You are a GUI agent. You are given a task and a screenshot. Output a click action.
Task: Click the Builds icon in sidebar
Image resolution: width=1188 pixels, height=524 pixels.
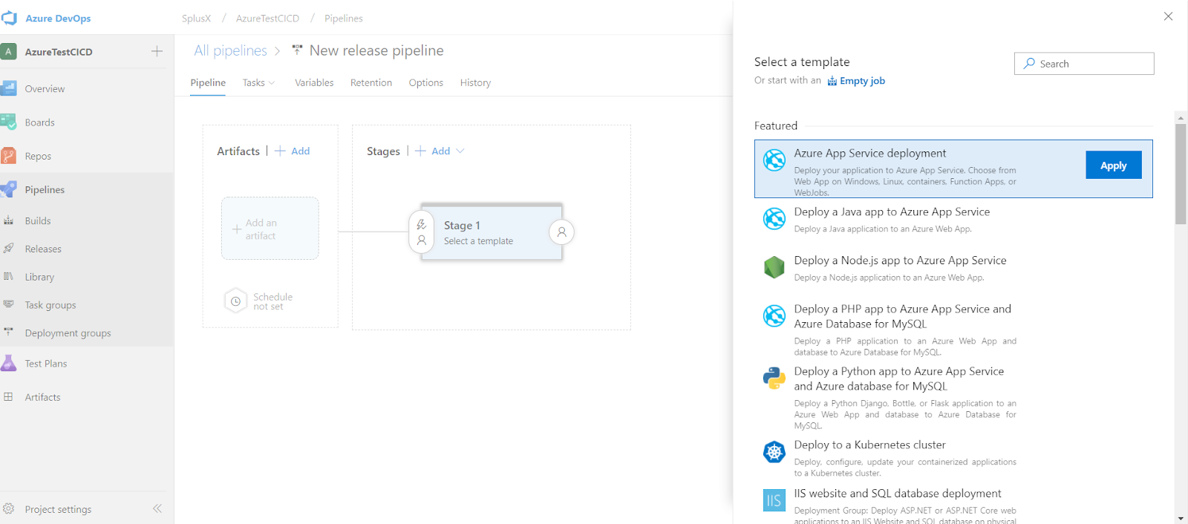click(9, 220)
